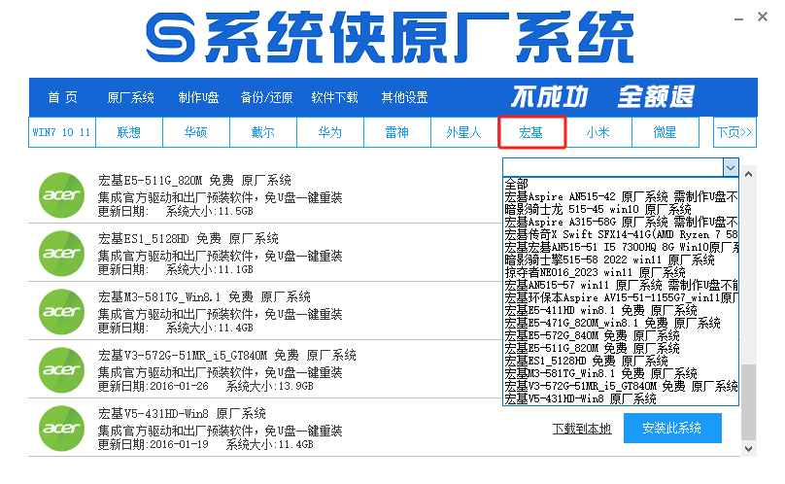Go to 制作U盘 menu
This screenshot has height=484, width=785.
(199, 97)
